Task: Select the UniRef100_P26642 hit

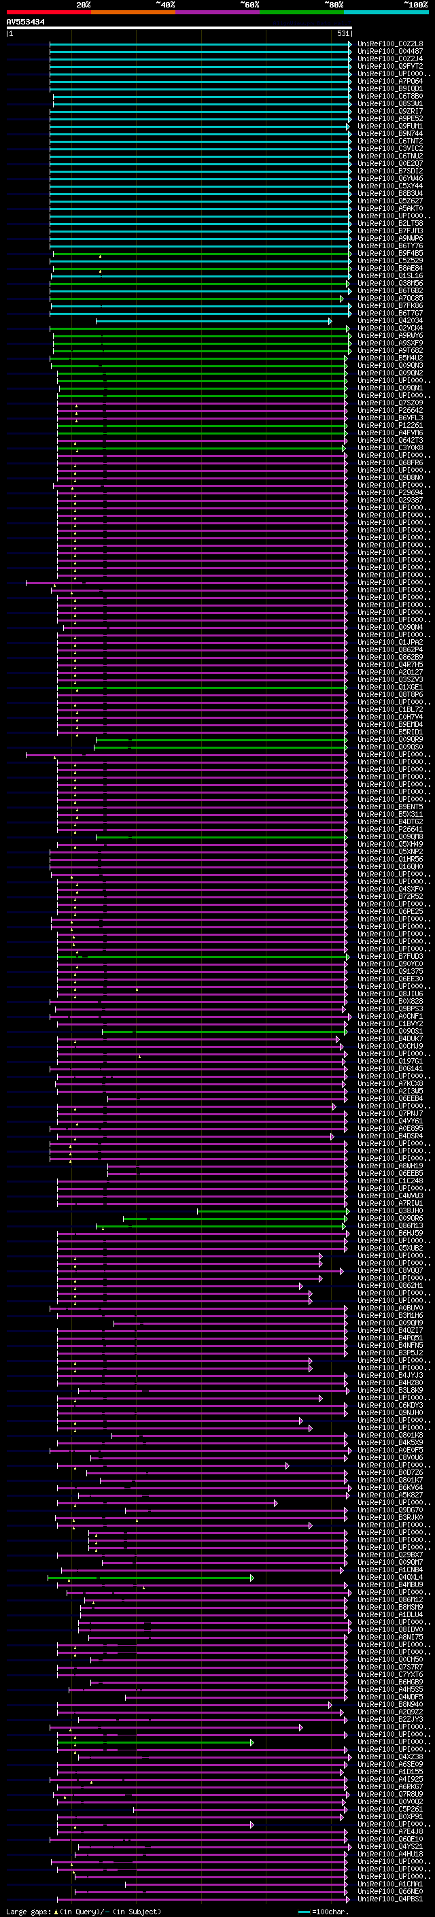Action: pyautogui.click(x=390, y=410)
